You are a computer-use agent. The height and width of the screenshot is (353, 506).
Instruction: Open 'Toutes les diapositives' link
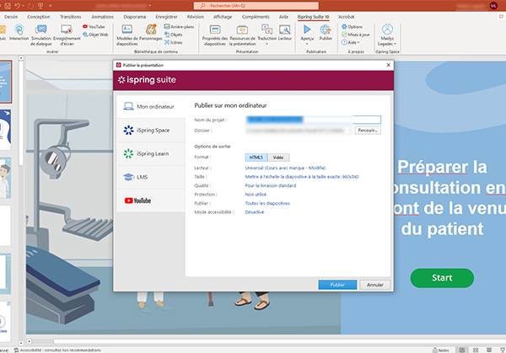pyautogui.click(x=267, y=203)
